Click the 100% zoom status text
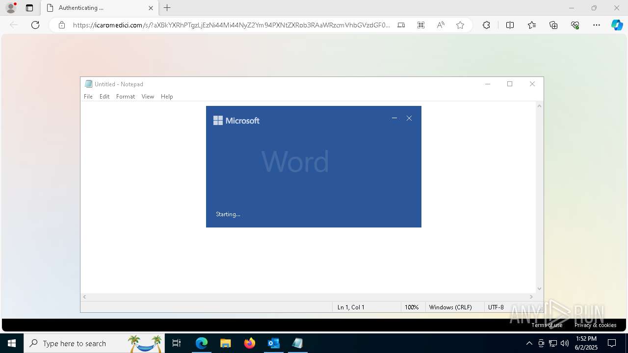This screenshot has height=353, width=628. pyautogui.click(x=412, y=307)
